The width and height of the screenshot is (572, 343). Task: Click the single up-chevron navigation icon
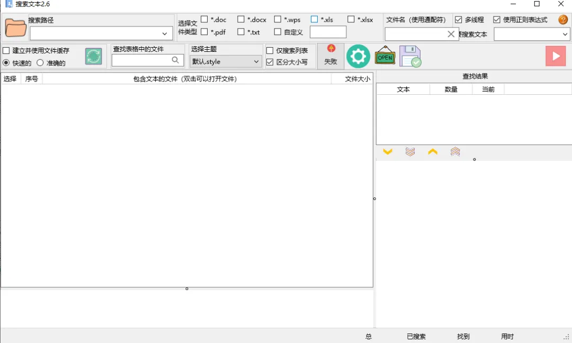(433, 152)
